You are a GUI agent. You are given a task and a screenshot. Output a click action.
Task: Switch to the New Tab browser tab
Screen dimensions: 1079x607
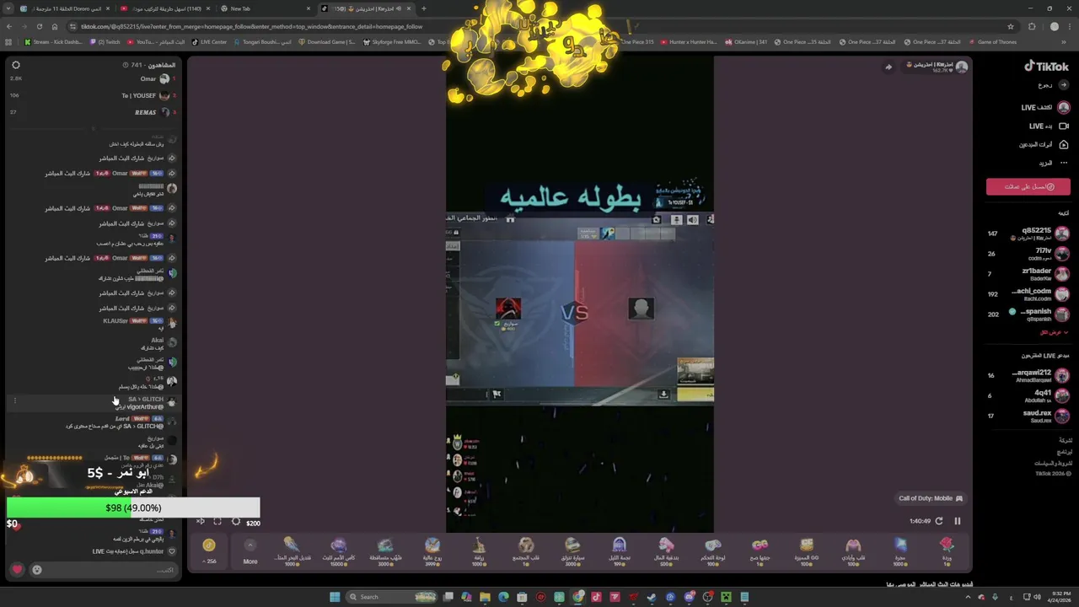pyautogui.click(x=266, y=8)
